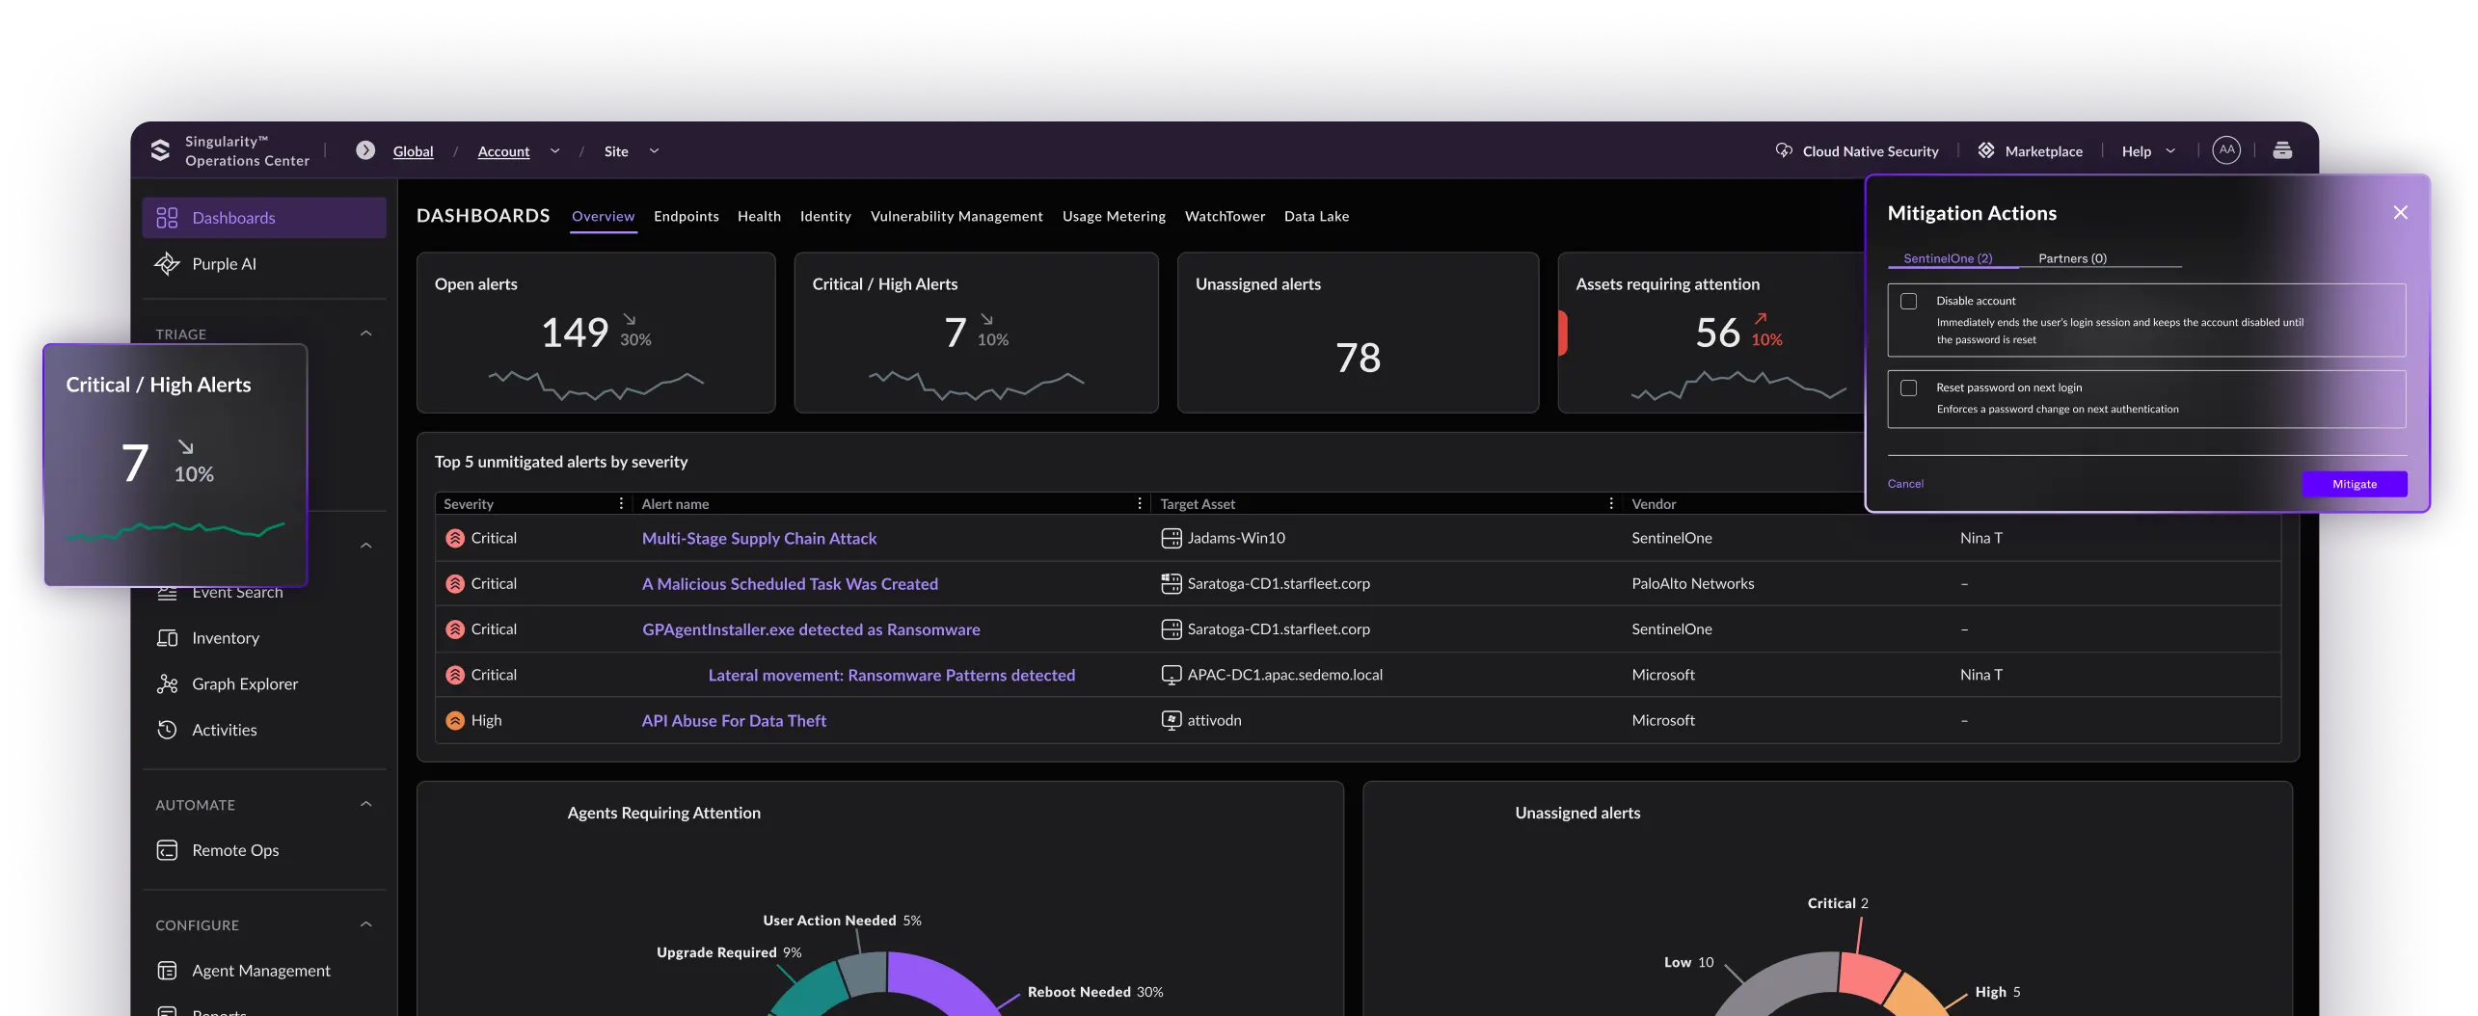The width and height of the screenshot is (2478, 1016).
Task: Switch to the Identity tab
Action: (x=825, y=217)
